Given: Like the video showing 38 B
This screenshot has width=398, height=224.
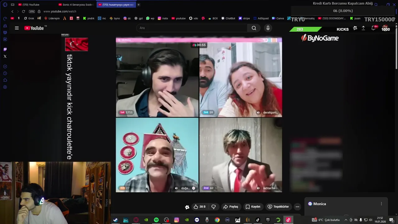Looking at the screenshot, I should 199,207.
